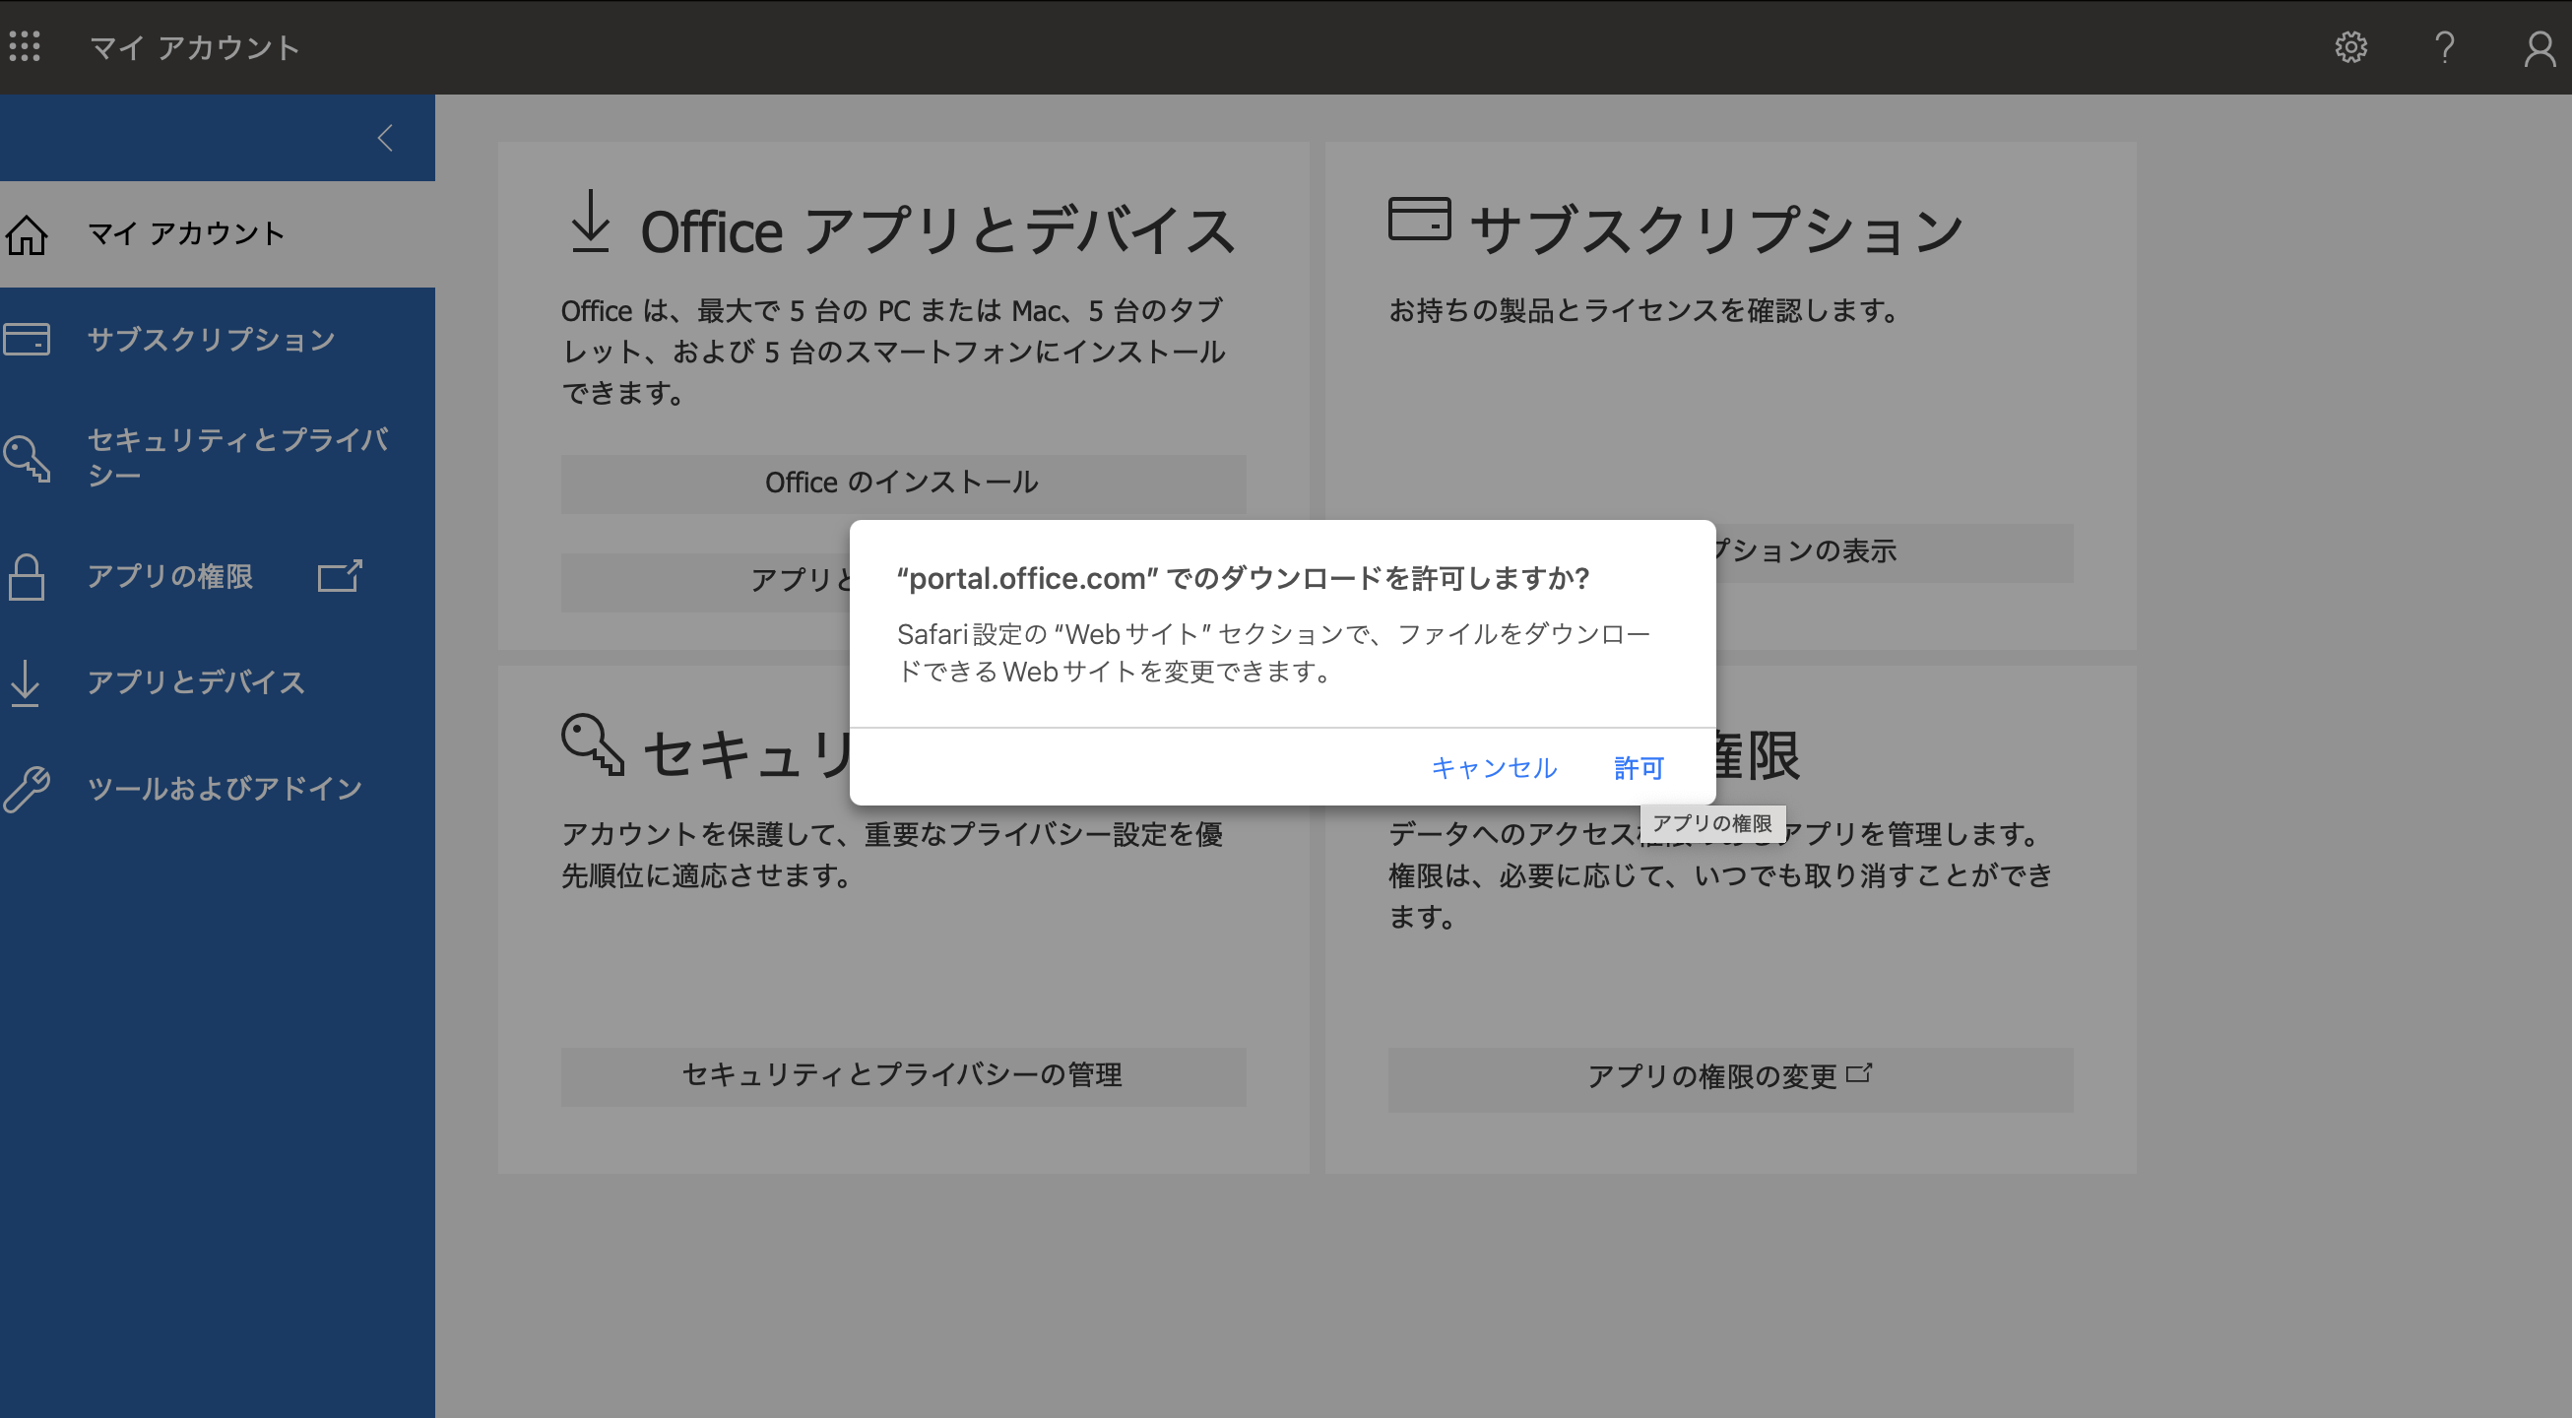Click the download arrow icon in sidebar
This screenshot has width=2572, height=1418.
[x=25, y=683]
